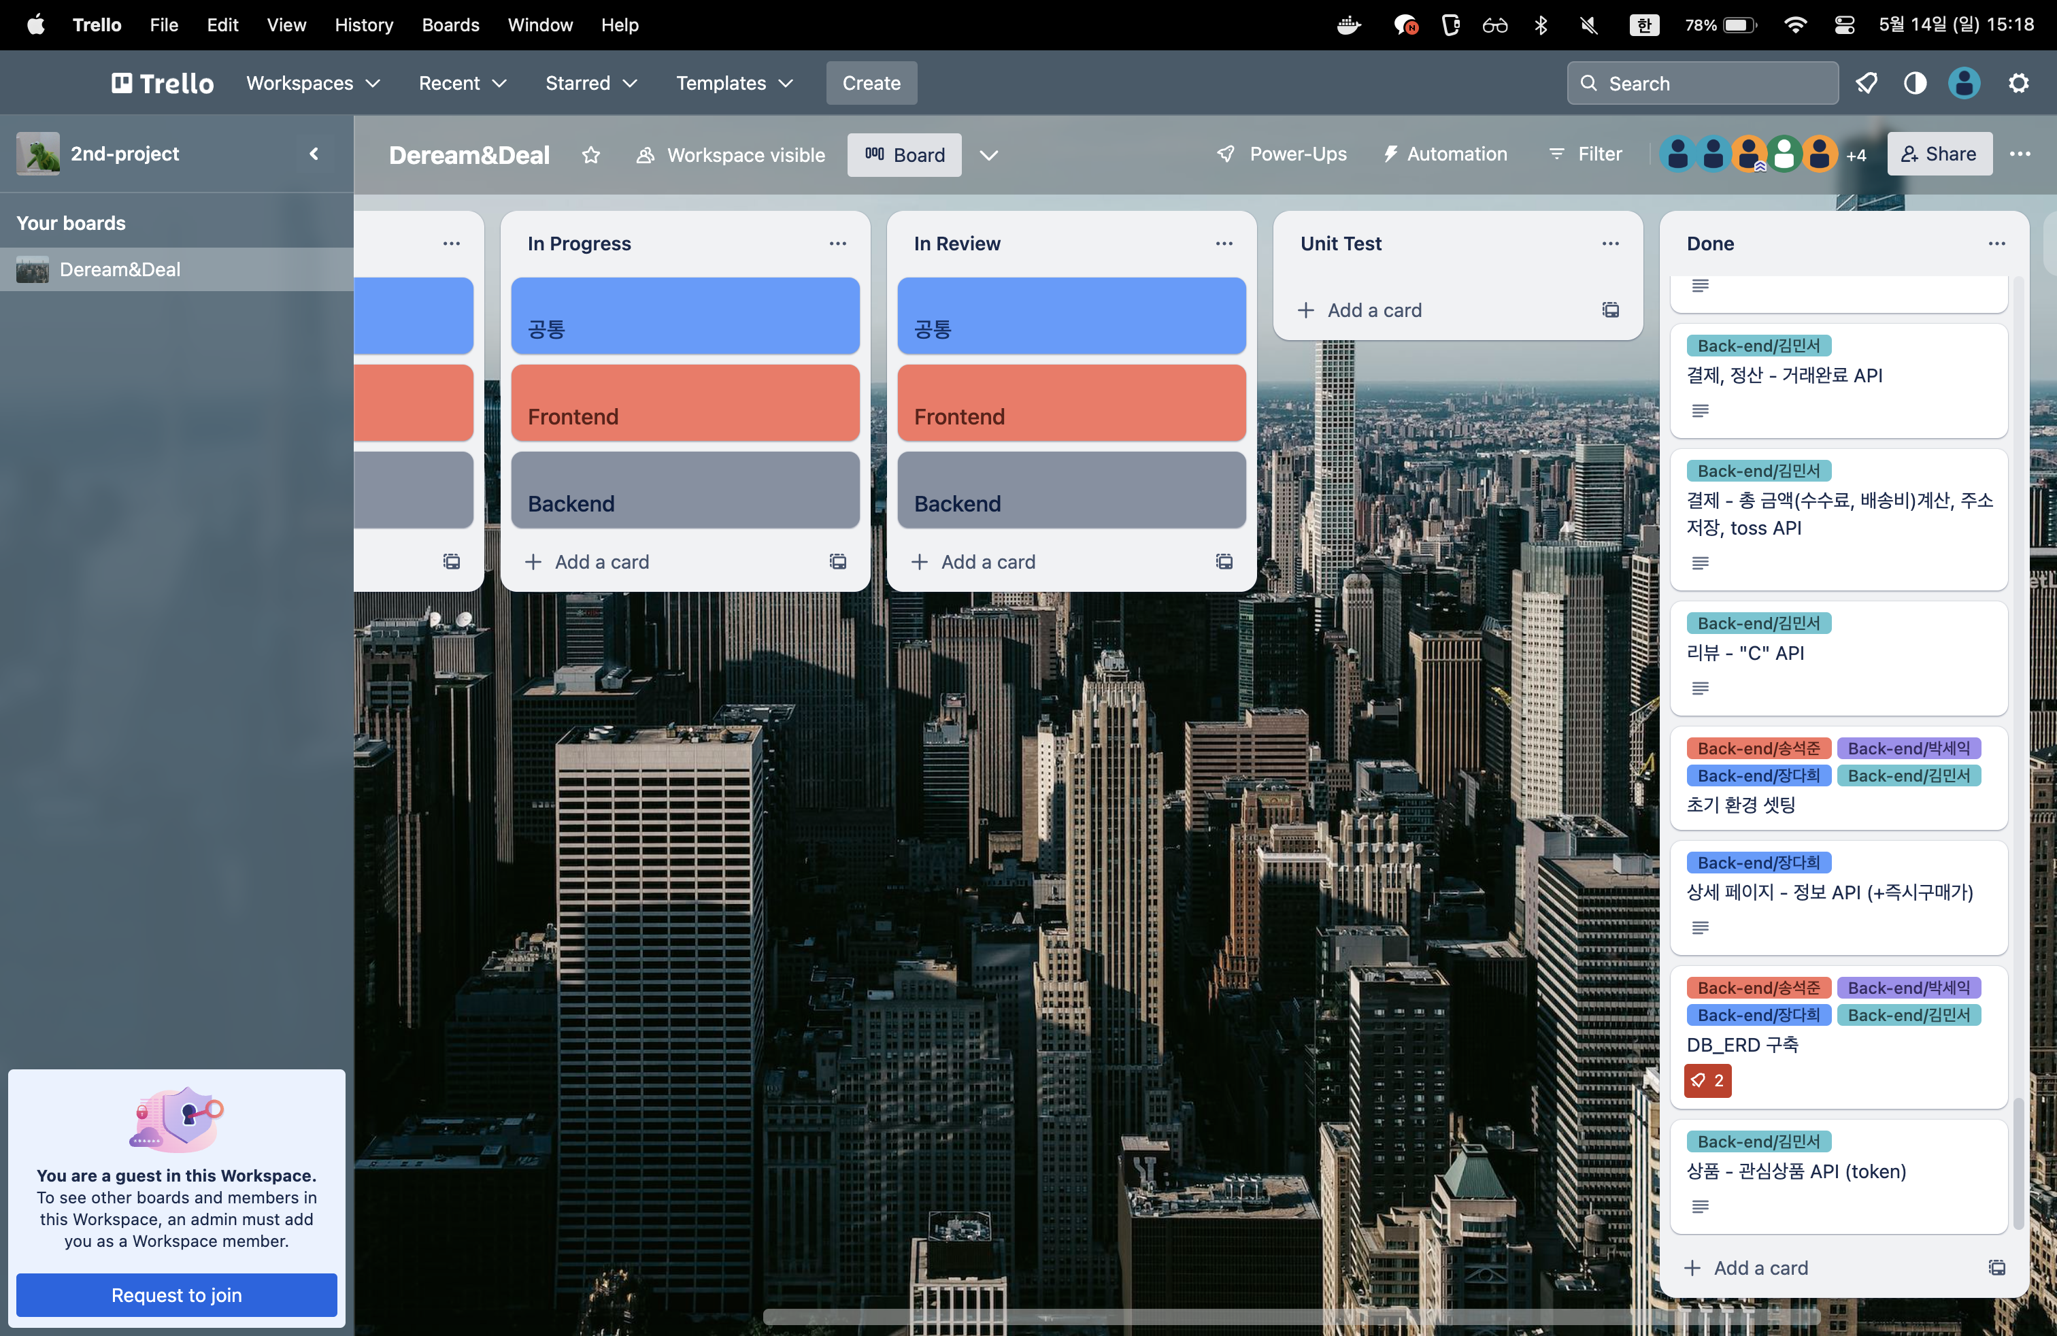Open the Boards menu in menu bar

(x=450, y=24)
